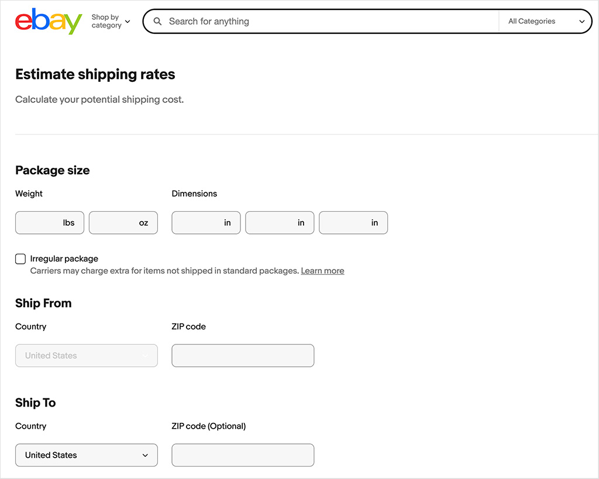Screen dimensions: 599x479
Task: Click the search magnifying glass icon
Action: (x=157, y=21)
